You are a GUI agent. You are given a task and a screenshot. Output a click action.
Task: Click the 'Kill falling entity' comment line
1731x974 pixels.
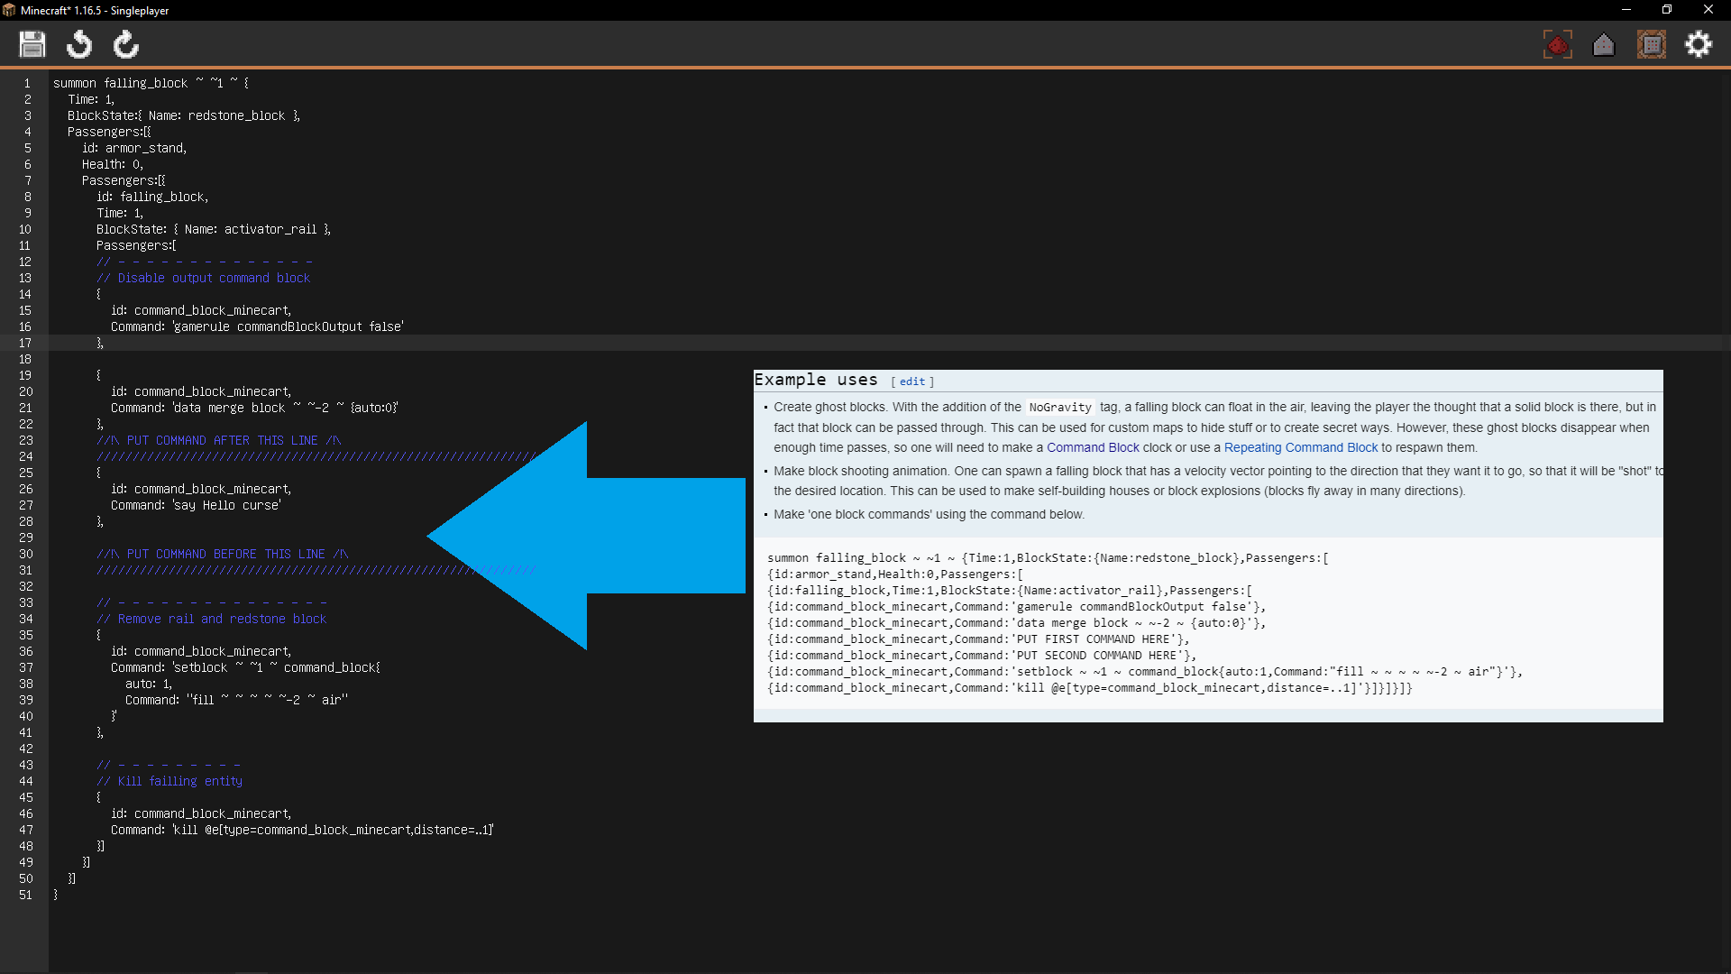pyautogui.click(x=179, y=782)
